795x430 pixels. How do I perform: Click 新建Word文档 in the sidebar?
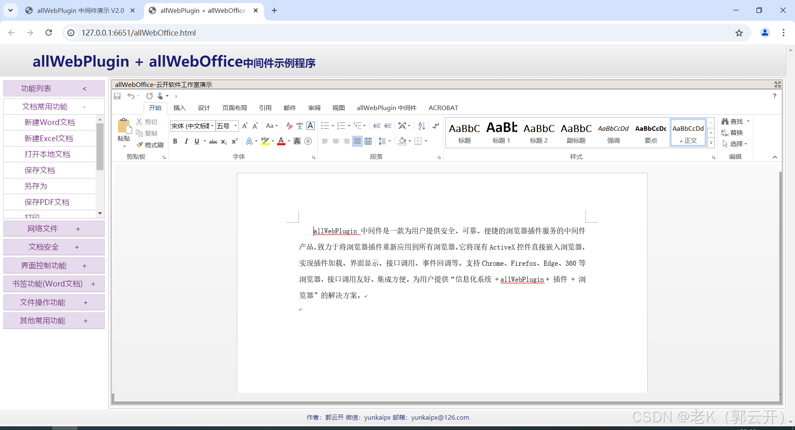tap(50, 123)
